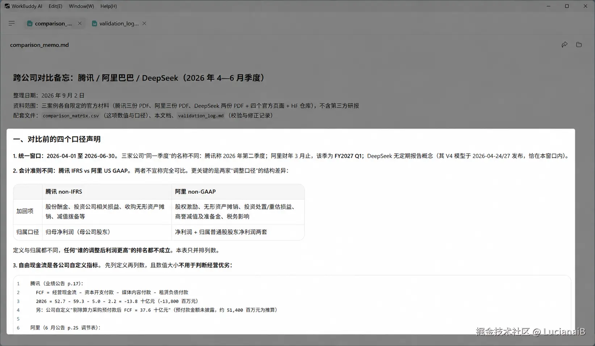Click the validation_log.md inline code reference

(x=201, y=116)
